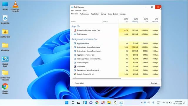Viewport: 188px width, 106px height.
Task: Click the Task Manager taskbar icon
Action: pos(121,102)
